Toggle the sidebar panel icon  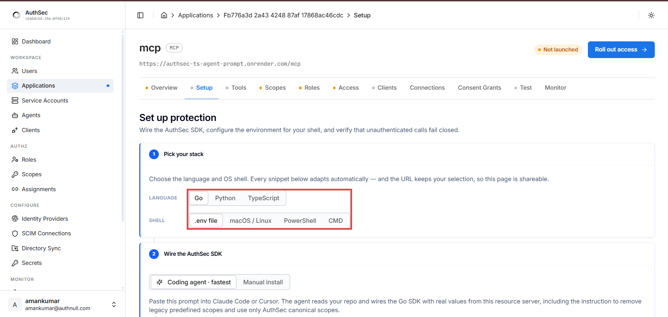click(x=140, y=15)
